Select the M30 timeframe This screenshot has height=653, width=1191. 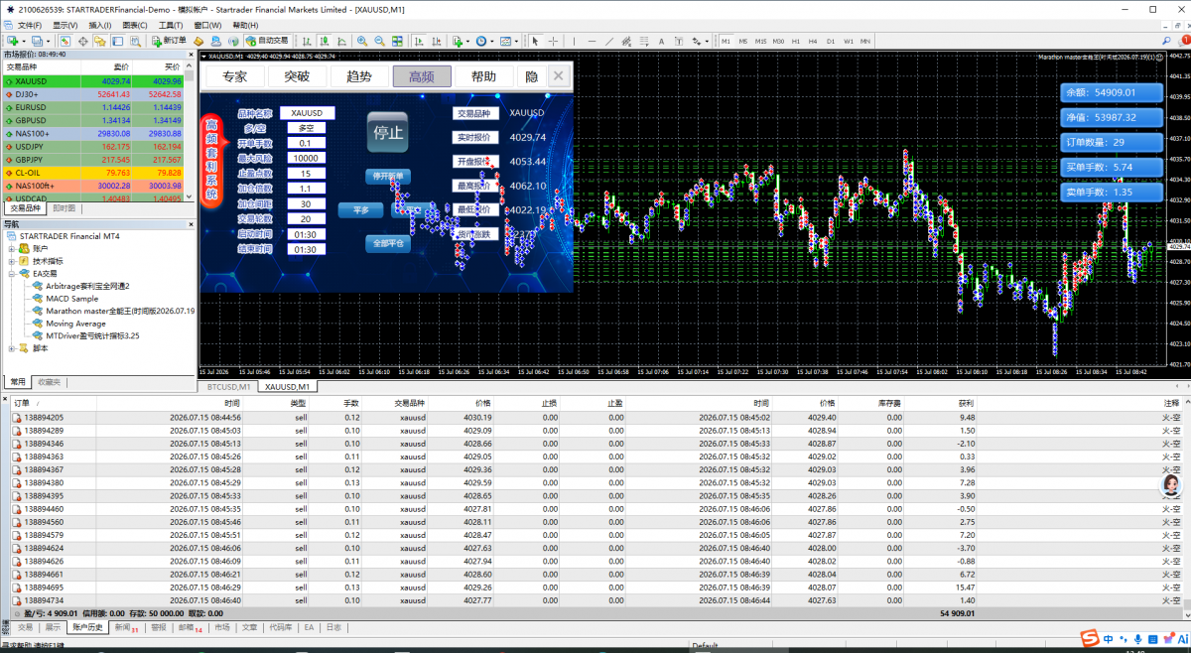coord(778,41)
